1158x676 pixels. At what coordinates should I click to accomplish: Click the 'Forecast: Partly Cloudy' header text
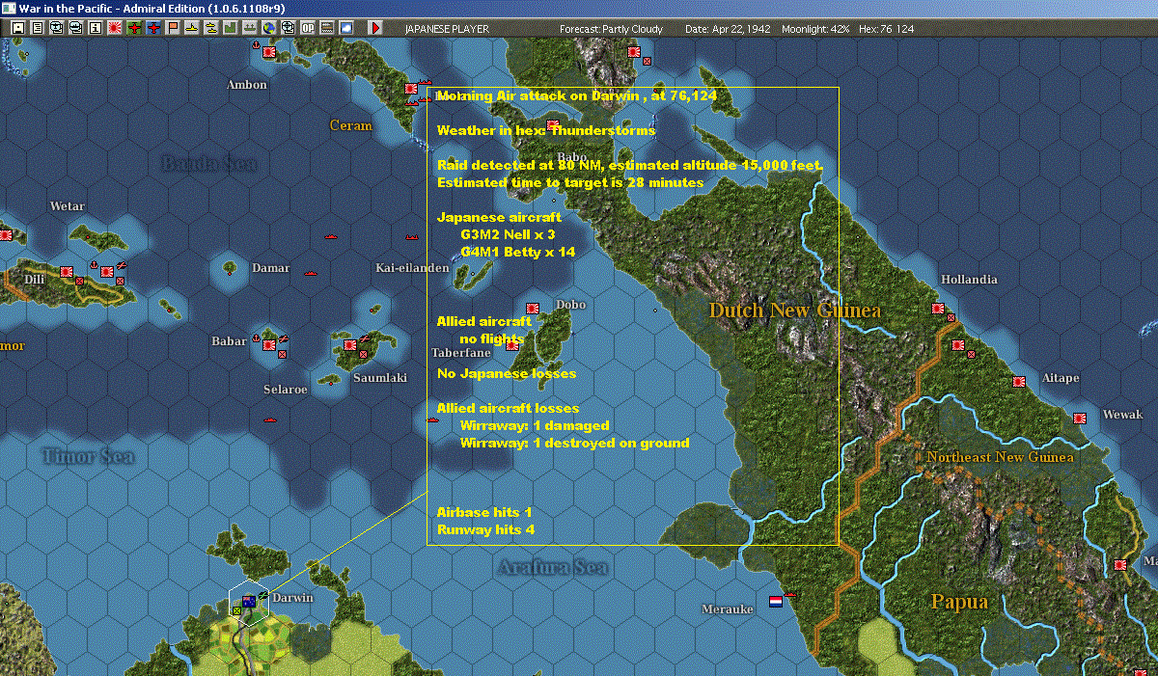pyautogui.click(x=612, y=29)
